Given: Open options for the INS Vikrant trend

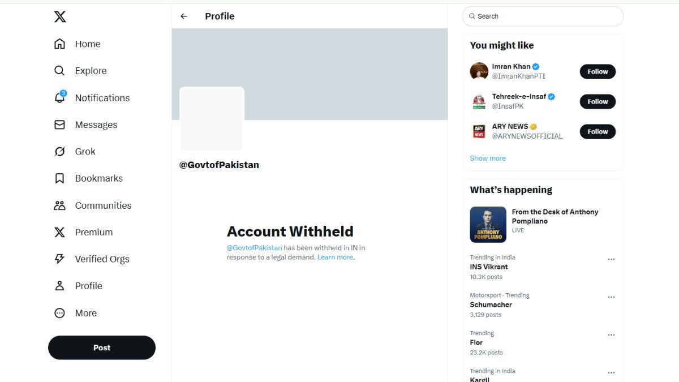Looking at the screenshot, I should coord(611,259).
